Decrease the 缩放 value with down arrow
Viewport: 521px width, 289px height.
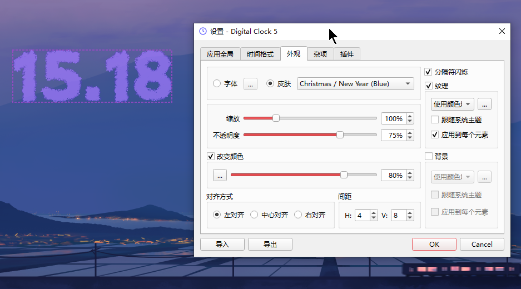[410, 121]
